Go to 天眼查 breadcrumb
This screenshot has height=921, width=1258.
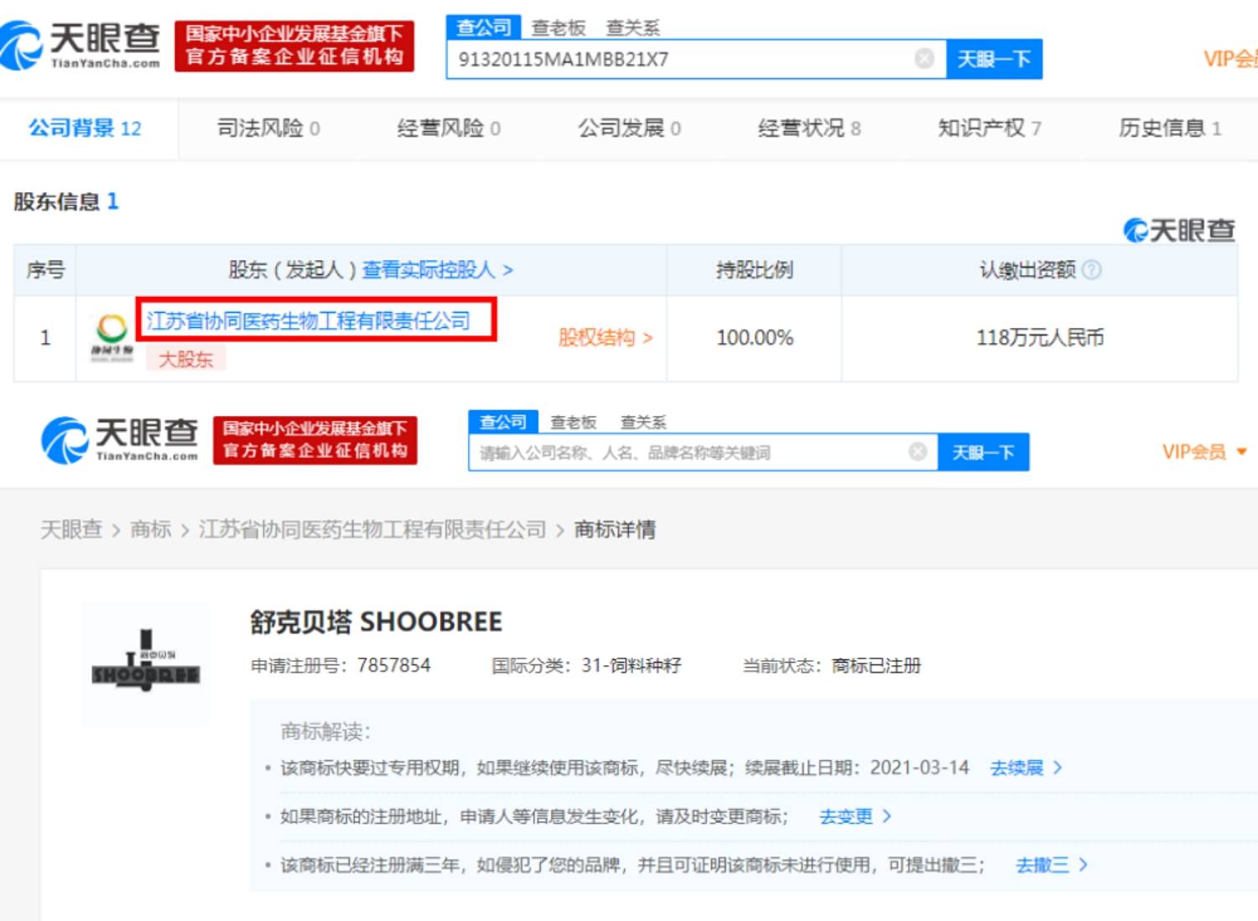point(71,529)
